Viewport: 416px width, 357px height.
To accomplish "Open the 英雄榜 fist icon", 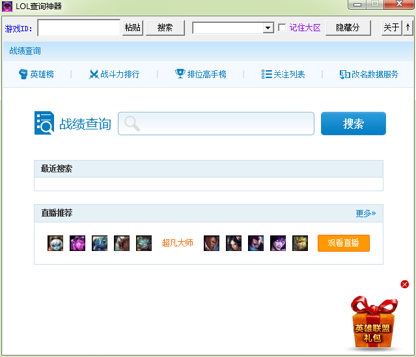I will tap(23, 74).
